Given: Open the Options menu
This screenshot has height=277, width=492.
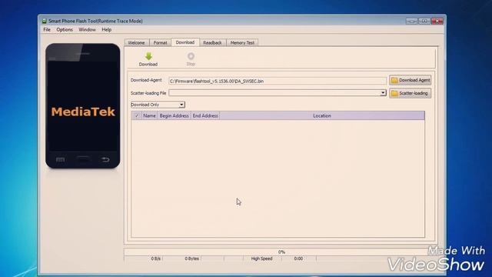Looking at the screenshot, I should click(x=65, y=29).
